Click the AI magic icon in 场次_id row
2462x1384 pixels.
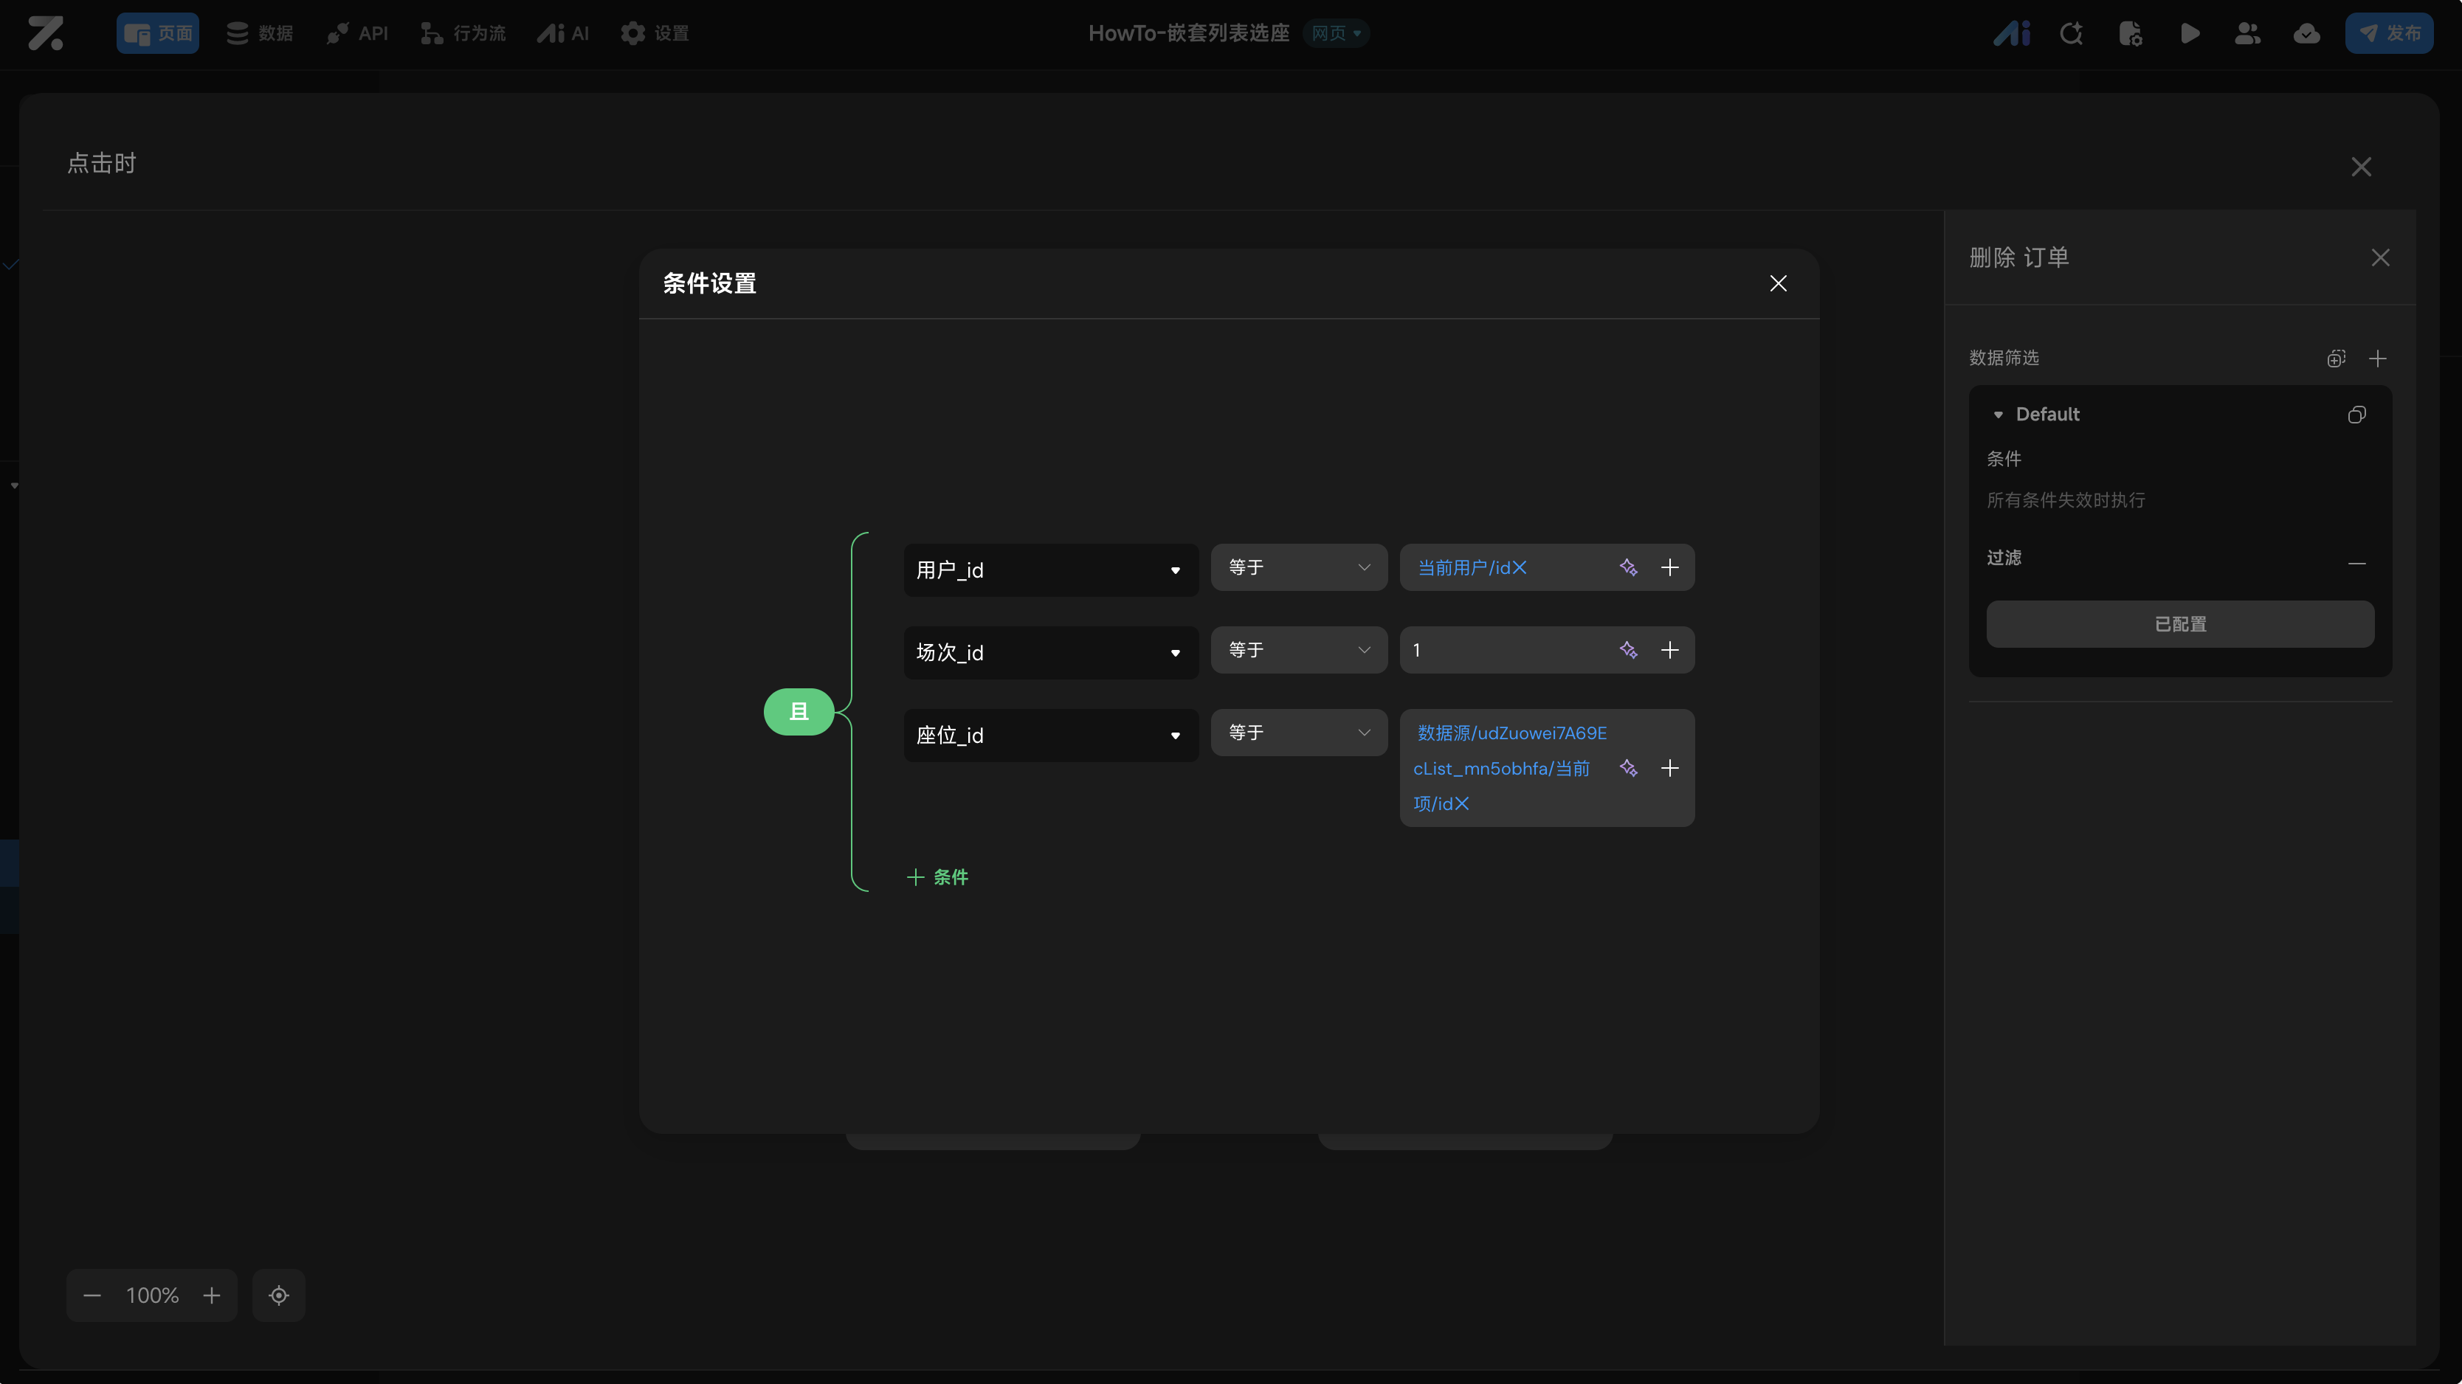point(1629,651)
